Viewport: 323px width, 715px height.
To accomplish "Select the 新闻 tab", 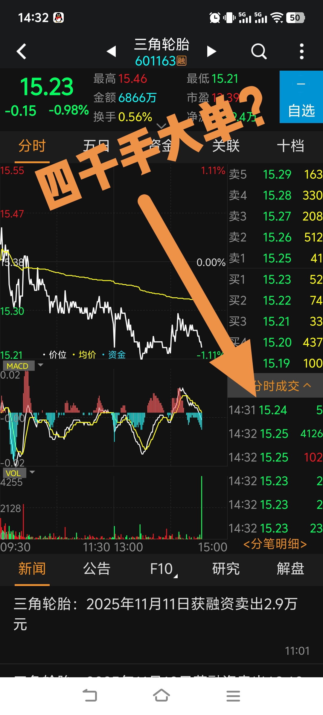I will (32, 569).
